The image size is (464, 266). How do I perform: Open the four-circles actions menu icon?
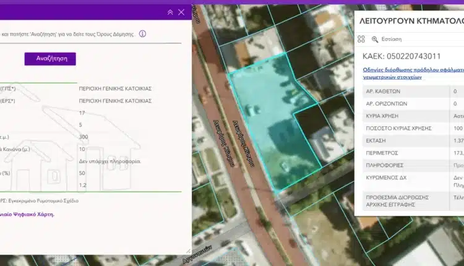click(361, 39)
